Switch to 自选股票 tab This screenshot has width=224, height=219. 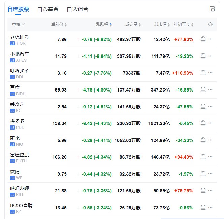click(18, 9)
